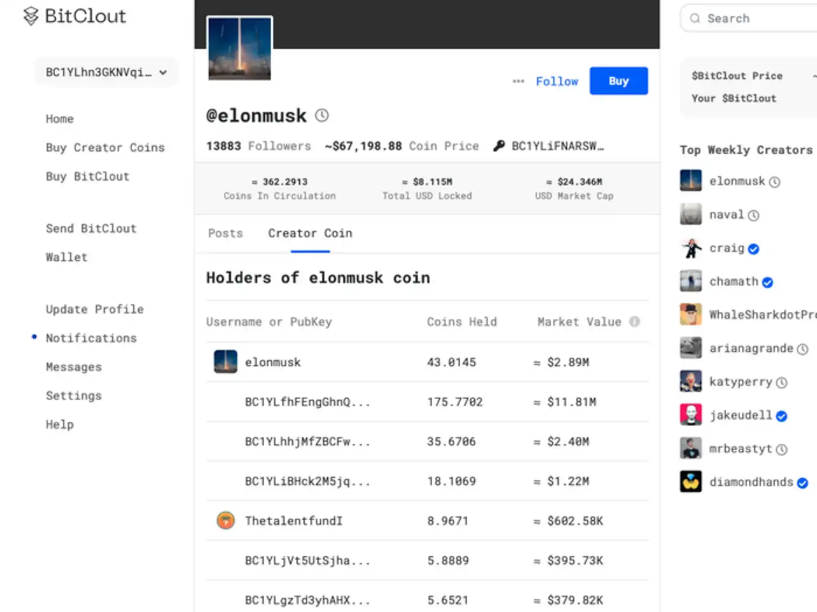Click the clock icon beside @elonmusk

click(321, 115)
